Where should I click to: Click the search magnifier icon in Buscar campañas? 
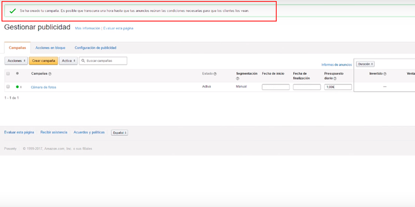coord(83,61)
